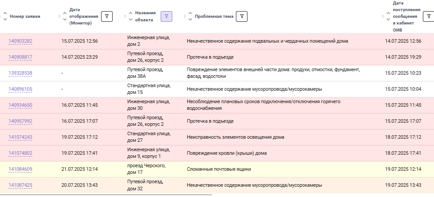434x197 pixels.
Task: Open request number 140908817
Action: coord(20,57)
